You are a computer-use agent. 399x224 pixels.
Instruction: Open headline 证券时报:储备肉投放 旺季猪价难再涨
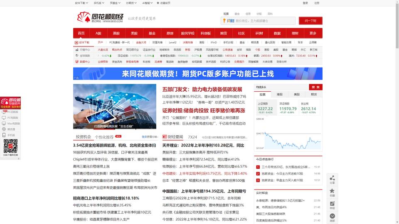204,110
